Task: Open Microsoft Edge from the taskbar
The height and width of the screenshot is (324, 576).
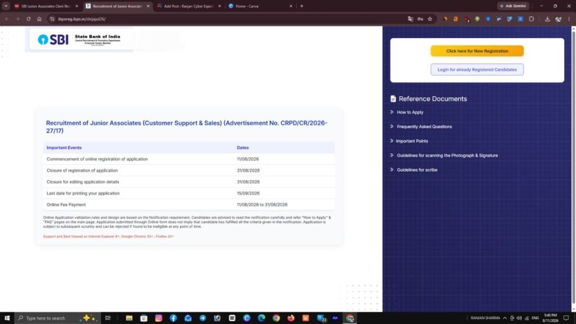Action: pos(261,318)
